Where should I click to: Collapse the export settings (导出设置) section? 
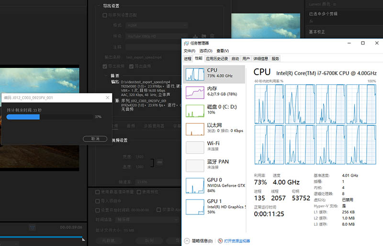click(99, 6)
